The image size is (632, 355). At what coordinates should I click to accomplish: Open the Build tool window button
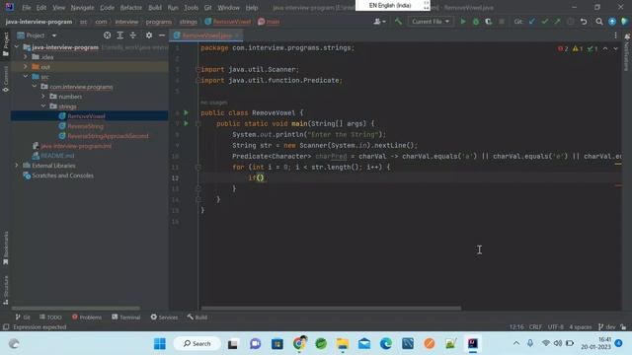(x=197, y=318)
